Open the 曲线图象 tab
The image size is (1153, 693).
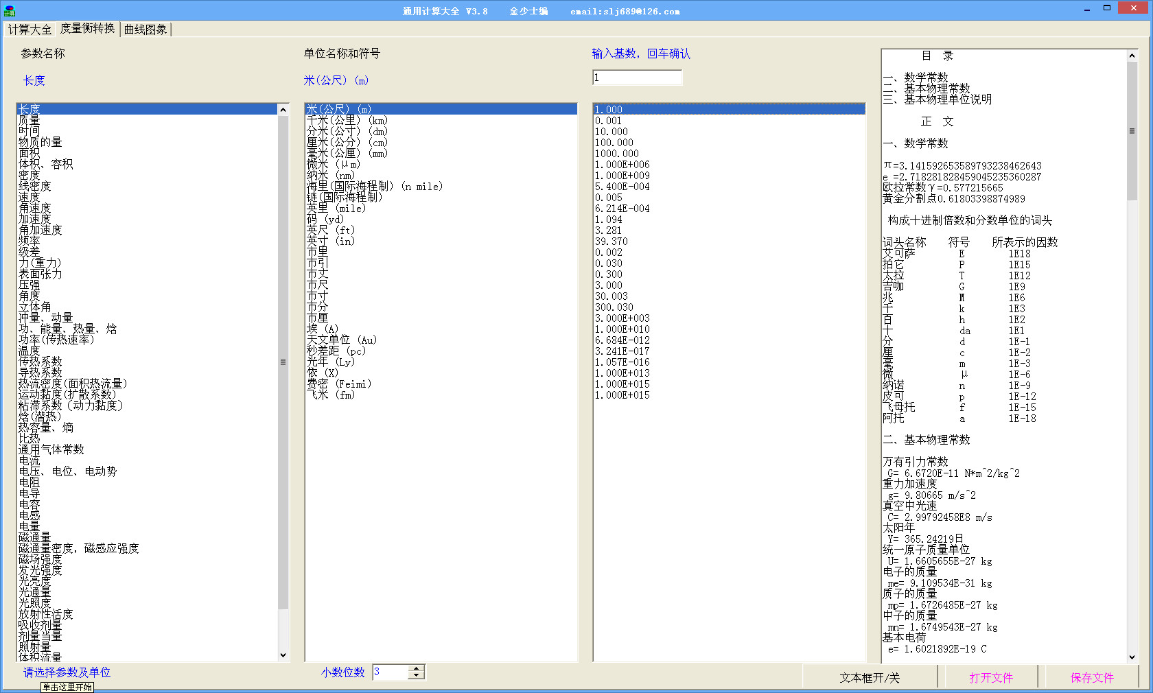coord(145,30)
